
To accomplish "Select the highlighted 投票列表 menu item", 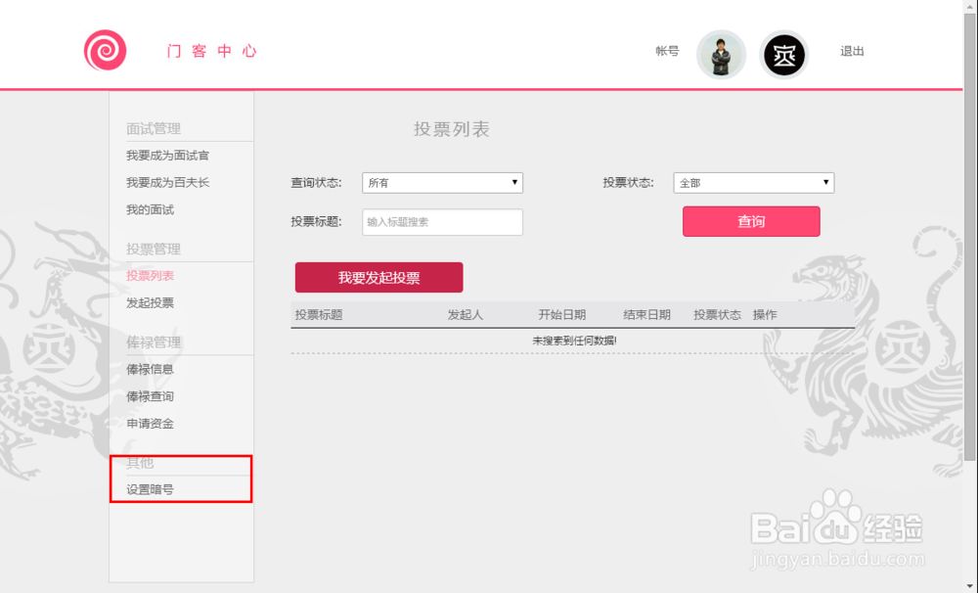I will pos(149,275).
